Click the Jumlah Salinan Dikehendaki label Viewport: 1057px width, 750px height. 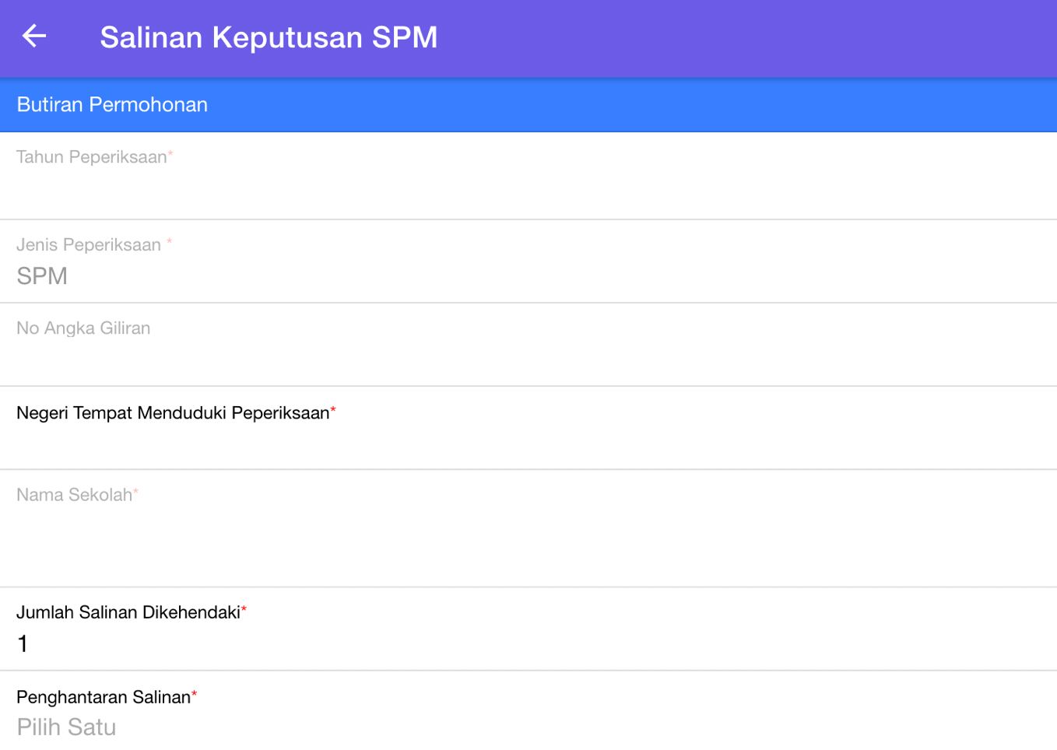click(128, 612)
